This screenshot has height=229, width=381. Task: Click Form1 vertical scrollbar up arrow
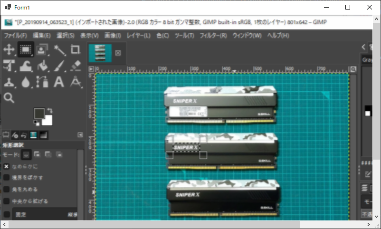pos(376,19)
